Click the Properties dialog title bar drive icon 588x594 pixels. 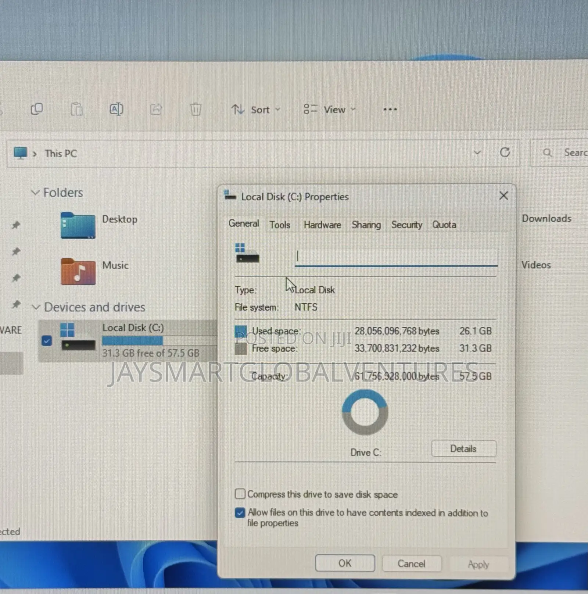(x=230, y=195)
